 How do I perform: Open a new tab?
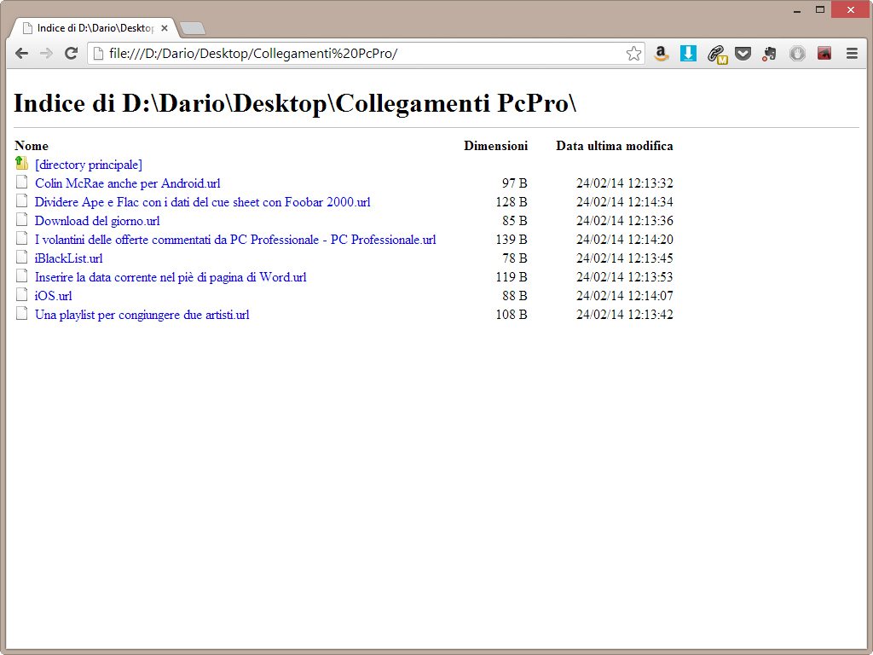click(193, 29)
